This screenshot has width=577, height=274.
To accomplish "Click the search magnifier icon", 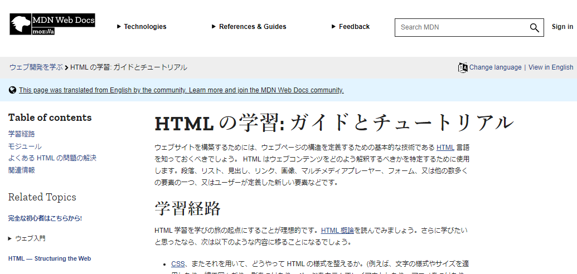I will [534, 28].
